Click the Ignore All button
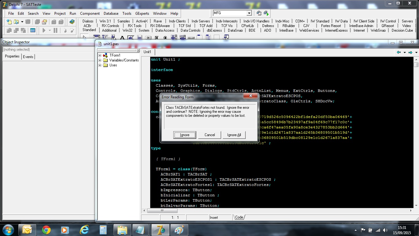419x236 pixels. point(234,135)
